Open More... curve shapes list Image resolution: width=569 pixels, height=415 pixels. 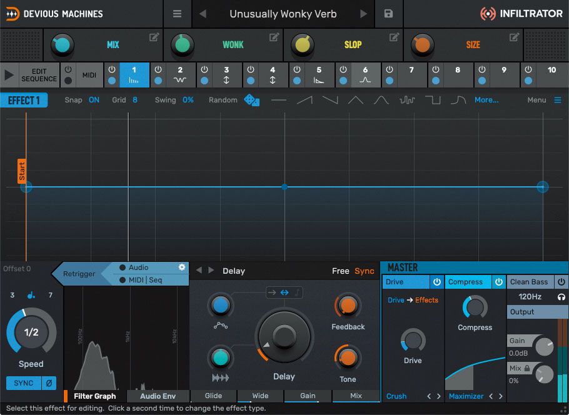tap(486, 100)
